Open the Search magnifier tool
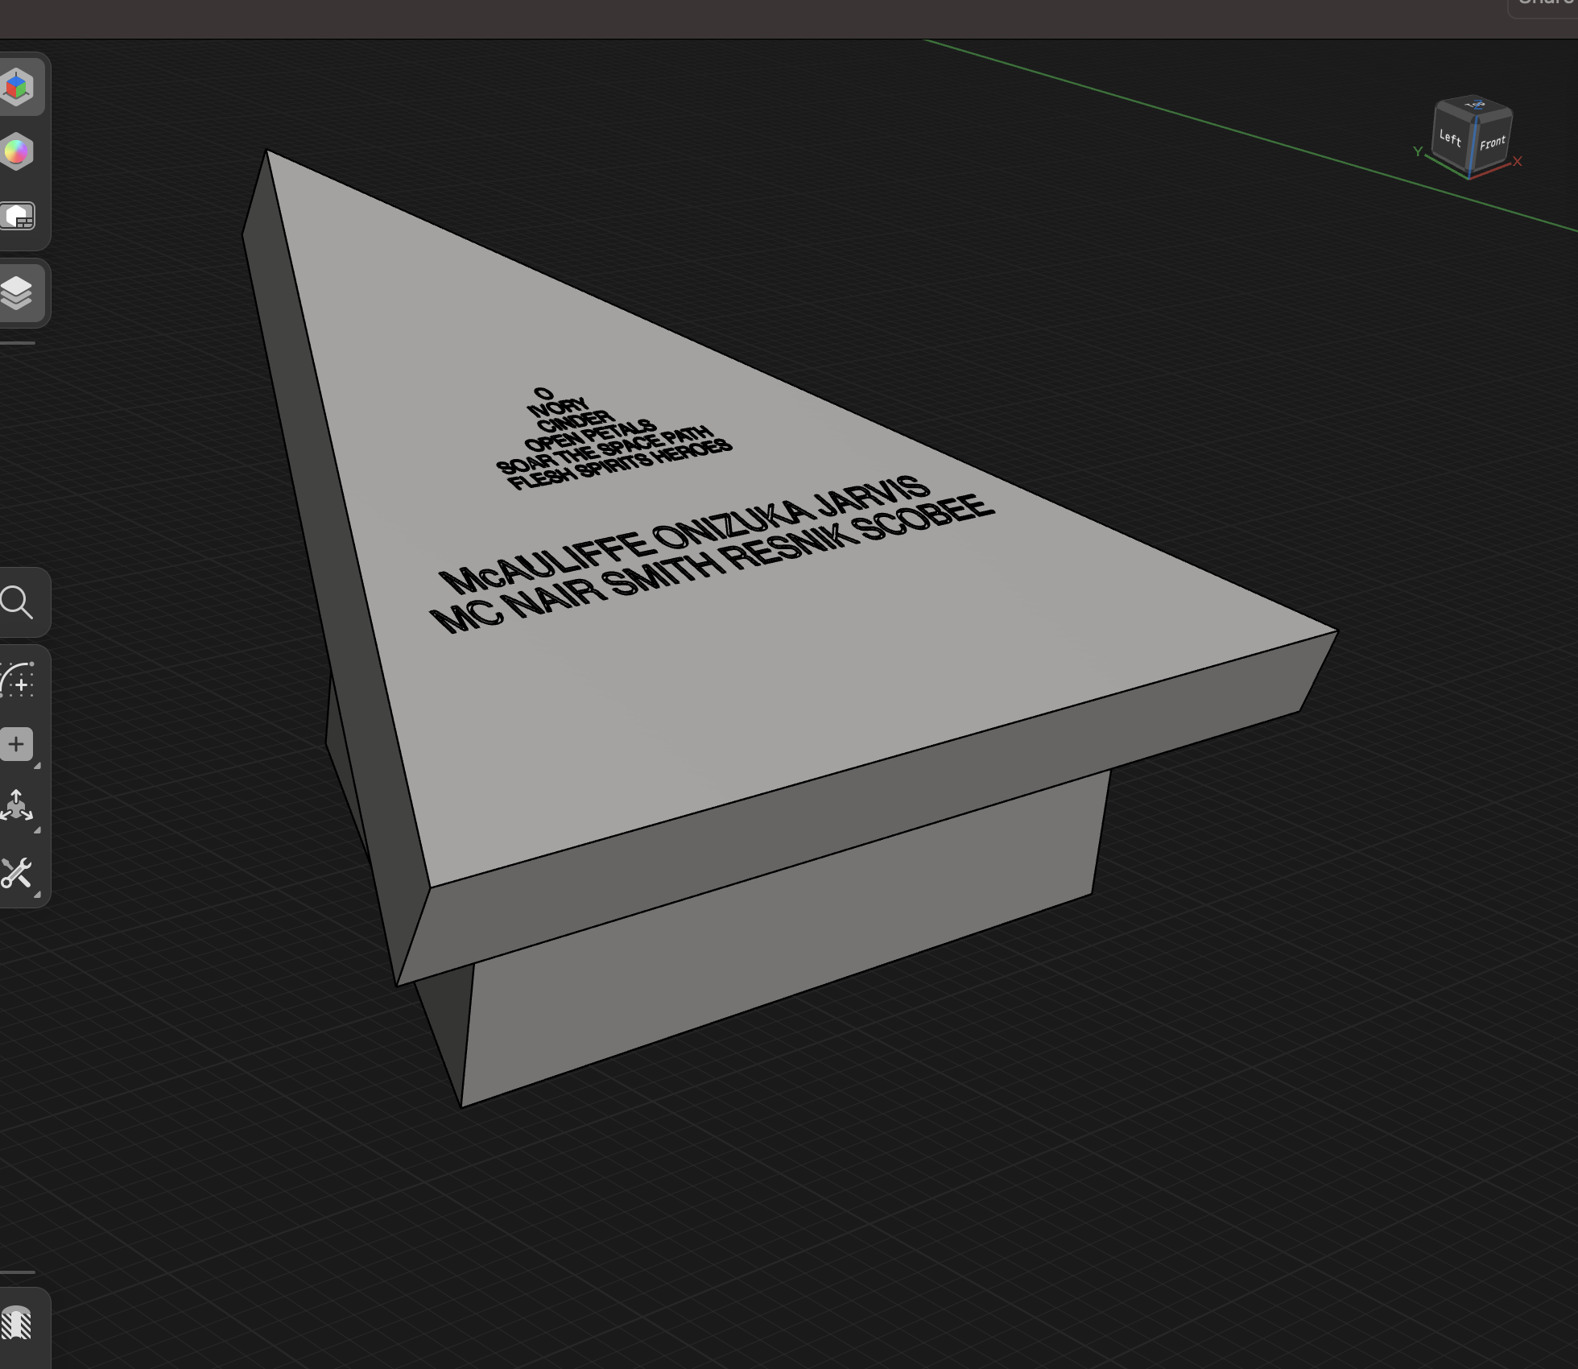The height and width of the screenshot is (1369, 1578). 18,602
